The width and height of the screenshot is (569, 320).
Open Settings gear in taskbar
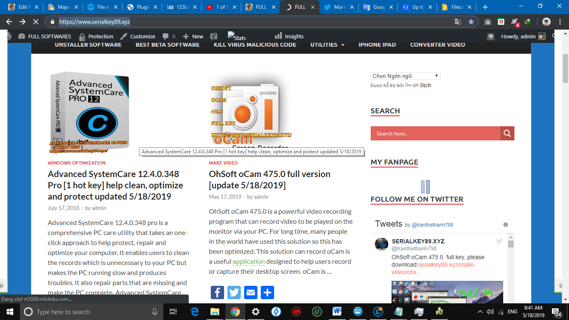point(256,312)
